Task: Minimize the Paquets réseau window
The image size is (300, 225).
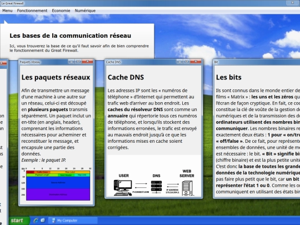Action: point(71,62)
